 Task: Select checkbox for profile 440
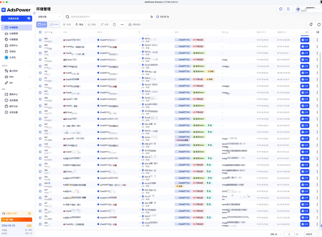coord(40,145)
